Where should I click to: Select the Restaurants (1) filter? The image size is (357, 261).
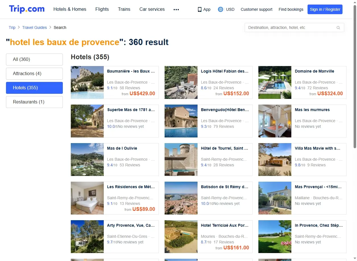[x=34, y=102]
